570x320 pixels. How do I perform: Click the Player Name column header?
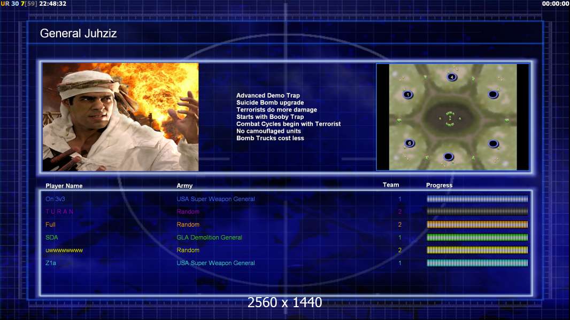pyautogui.click(x=64, y=186)
